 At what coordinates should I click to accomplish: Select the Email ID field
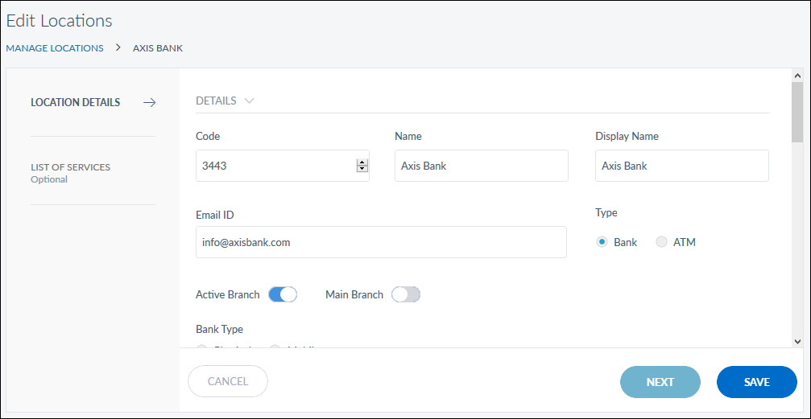click(x=380, y=242)
